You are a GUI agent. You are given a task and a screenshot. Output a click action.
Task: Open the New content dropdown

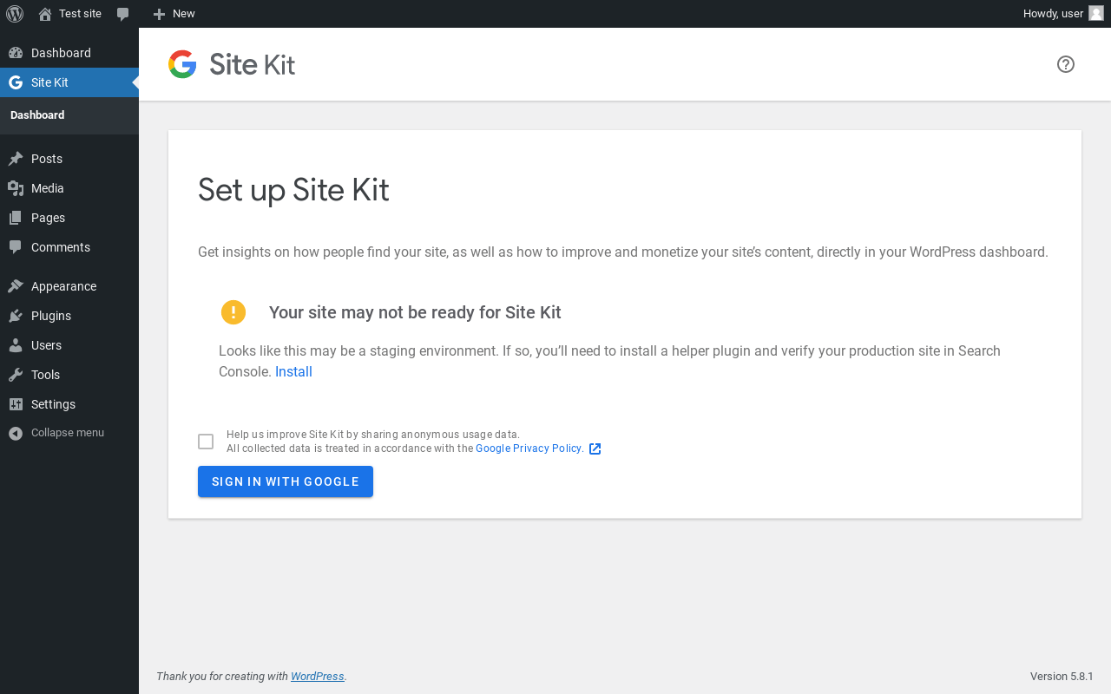[x=174, y=14]
